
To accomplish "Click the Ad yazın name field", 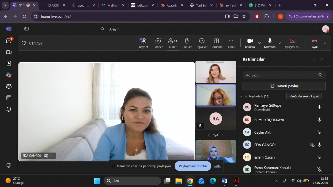I will [x=284, y=75].
